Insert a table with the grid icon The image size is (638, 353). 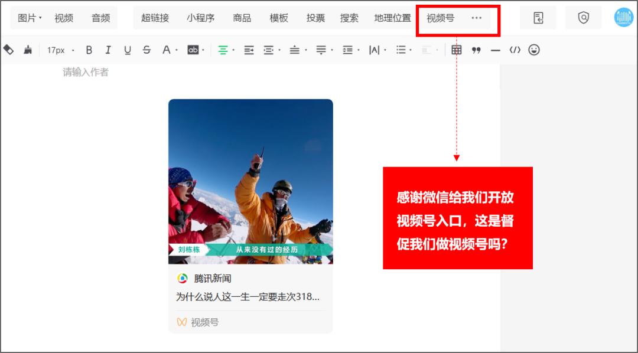[x=457, y=50]
